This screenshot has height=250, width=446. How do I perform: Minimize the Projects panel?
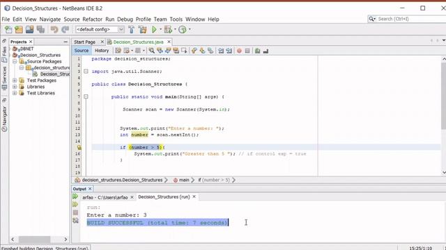point(66,42)
